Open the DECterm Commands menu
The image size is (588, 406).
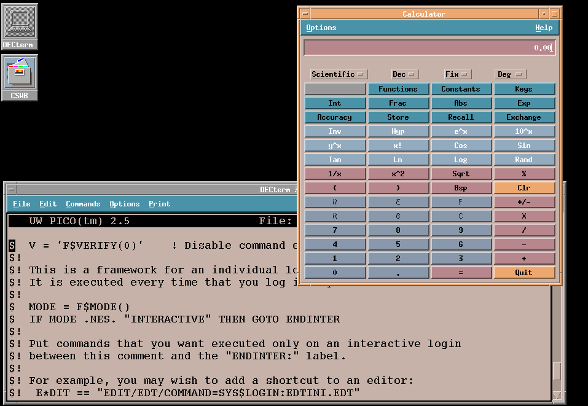(83, 204)
